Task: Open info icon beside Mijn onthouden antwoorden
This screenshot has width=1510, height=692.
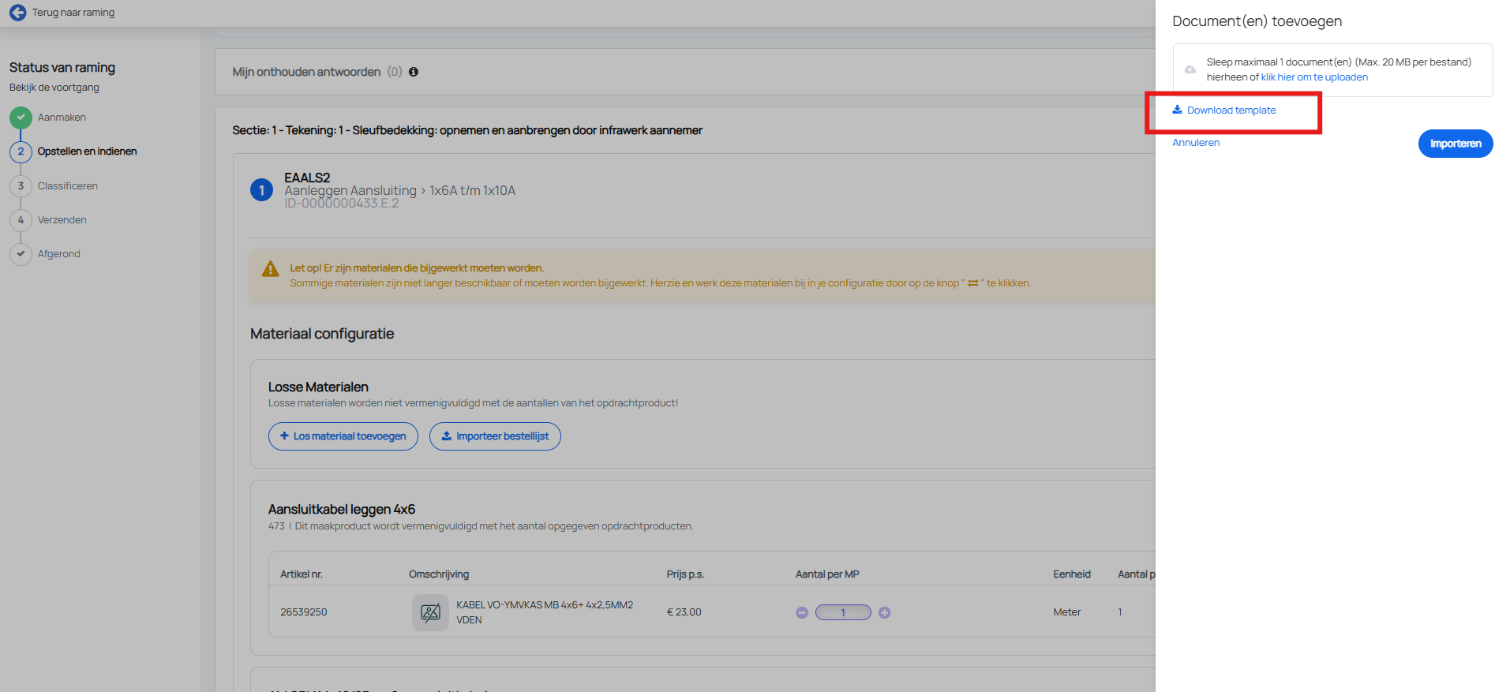Action: [414, 72]
